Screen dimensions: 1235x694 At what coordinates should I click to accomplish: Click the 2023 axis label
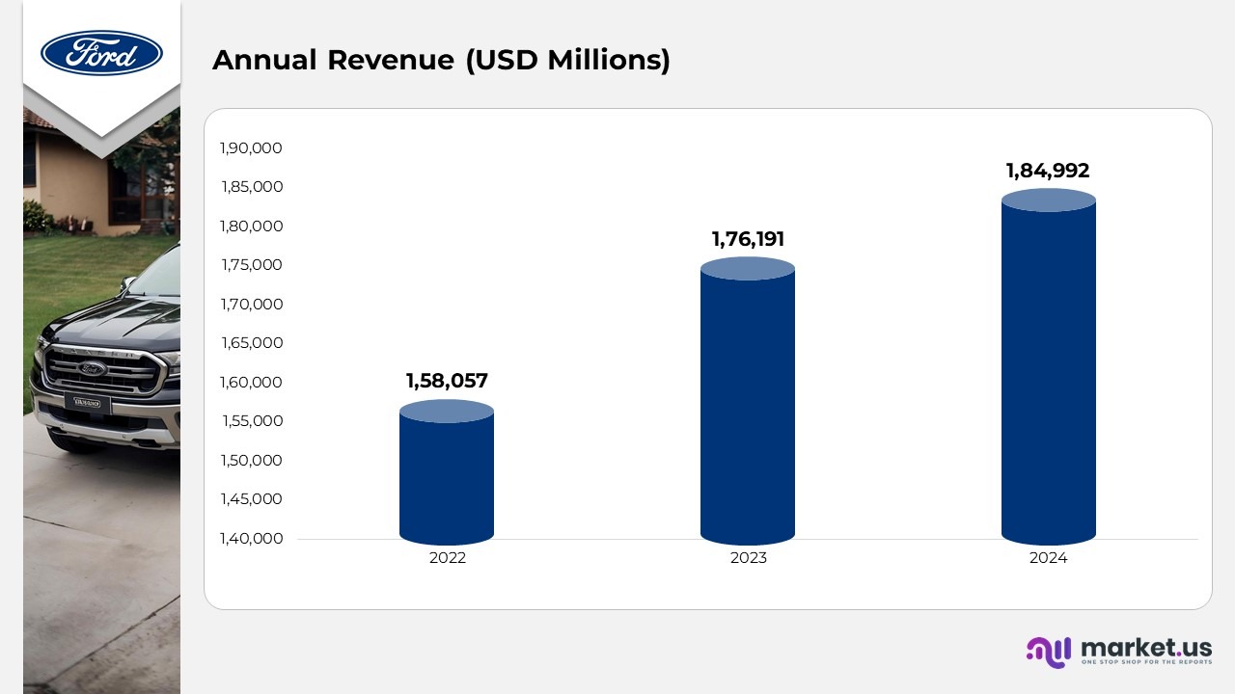748,558
